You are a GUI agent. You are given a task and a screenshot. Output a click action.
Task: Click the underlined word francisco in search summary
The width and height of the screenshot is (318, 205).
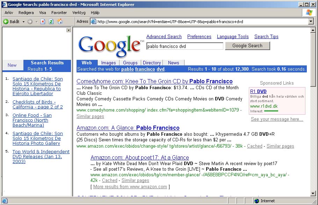(145, 69)
